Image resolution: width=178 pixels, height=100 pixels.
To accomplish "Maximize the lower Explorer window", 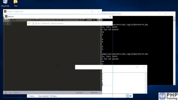I will [137, 67].
